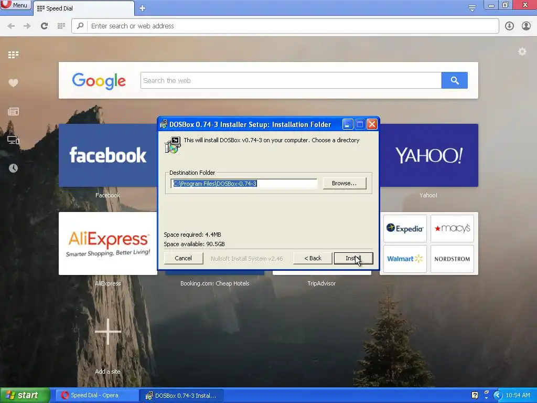
Task: Minimize the DOSBox installer window
Action: [348, 124]
